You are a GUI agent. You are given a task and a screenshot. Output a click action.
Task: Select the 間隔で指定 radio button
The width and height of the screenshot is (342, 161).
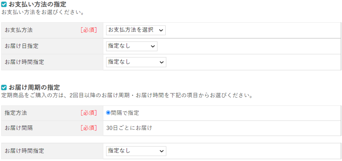tap(108, 113)
